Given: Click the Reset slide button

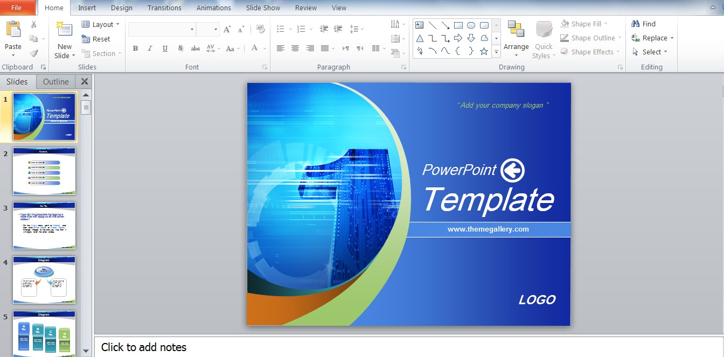Looking at the screenshot, I should coord(96,39).
